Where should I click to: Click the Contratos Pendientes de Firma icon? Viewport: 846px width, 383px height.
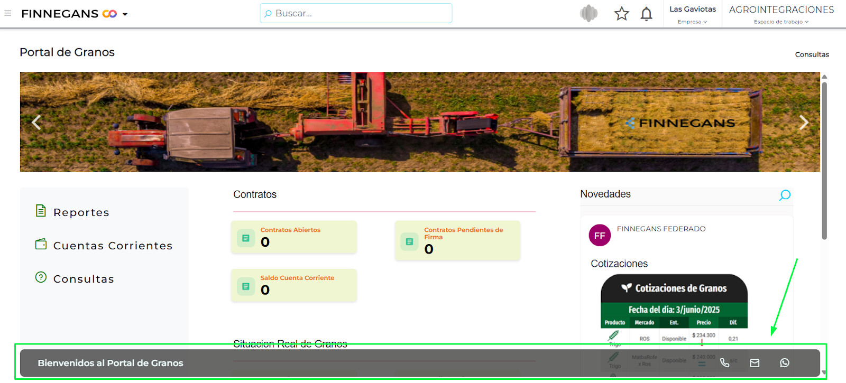[409, 241]
